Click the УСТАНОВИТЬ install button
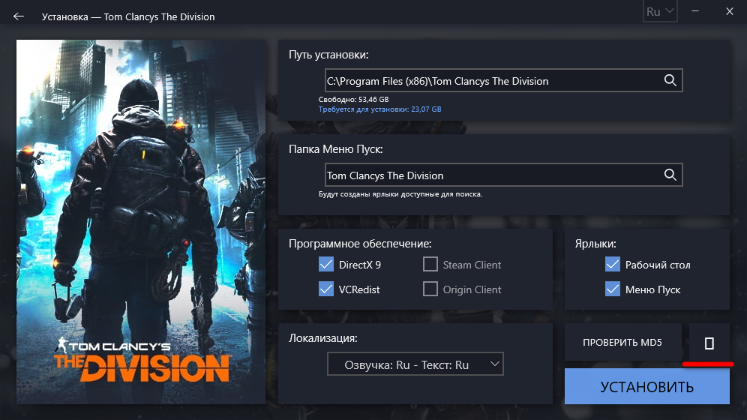 647,386
